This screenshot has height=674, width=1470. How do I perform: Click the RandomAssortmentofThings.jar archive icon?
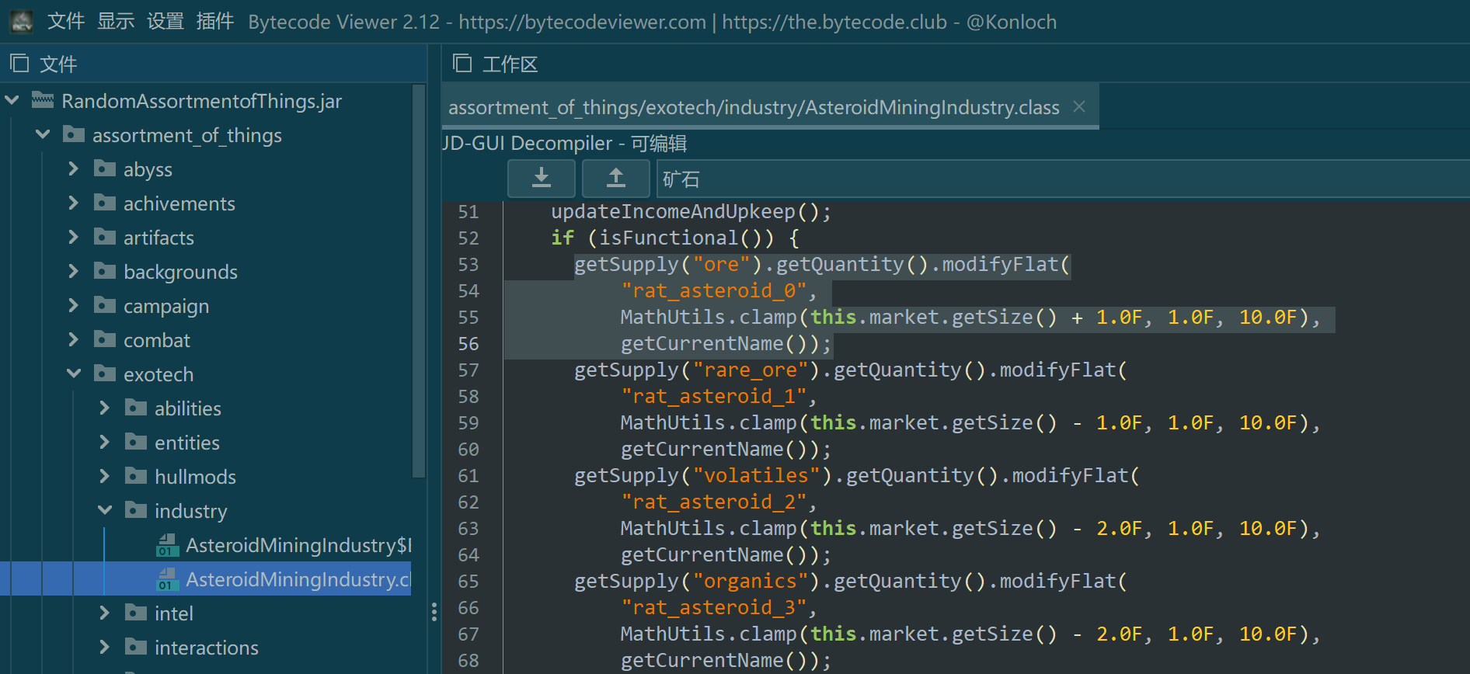(x=43, y=100)
